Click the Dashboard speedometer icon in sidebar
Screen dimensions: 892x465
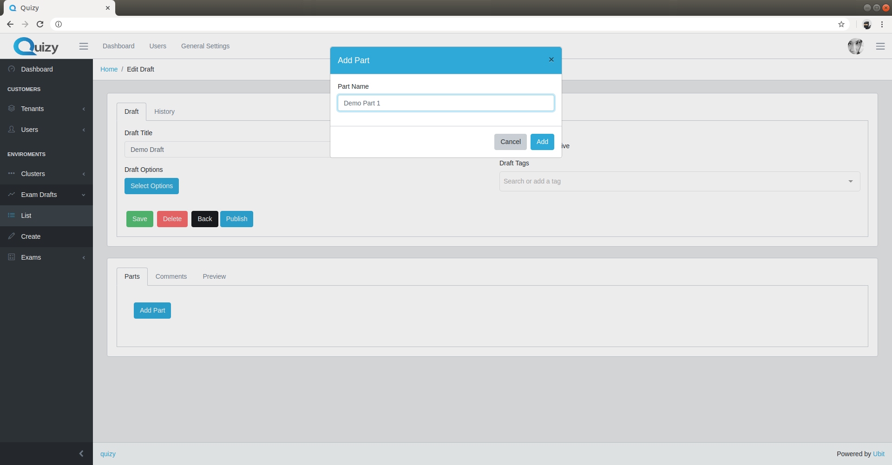[x=12, y=69]
